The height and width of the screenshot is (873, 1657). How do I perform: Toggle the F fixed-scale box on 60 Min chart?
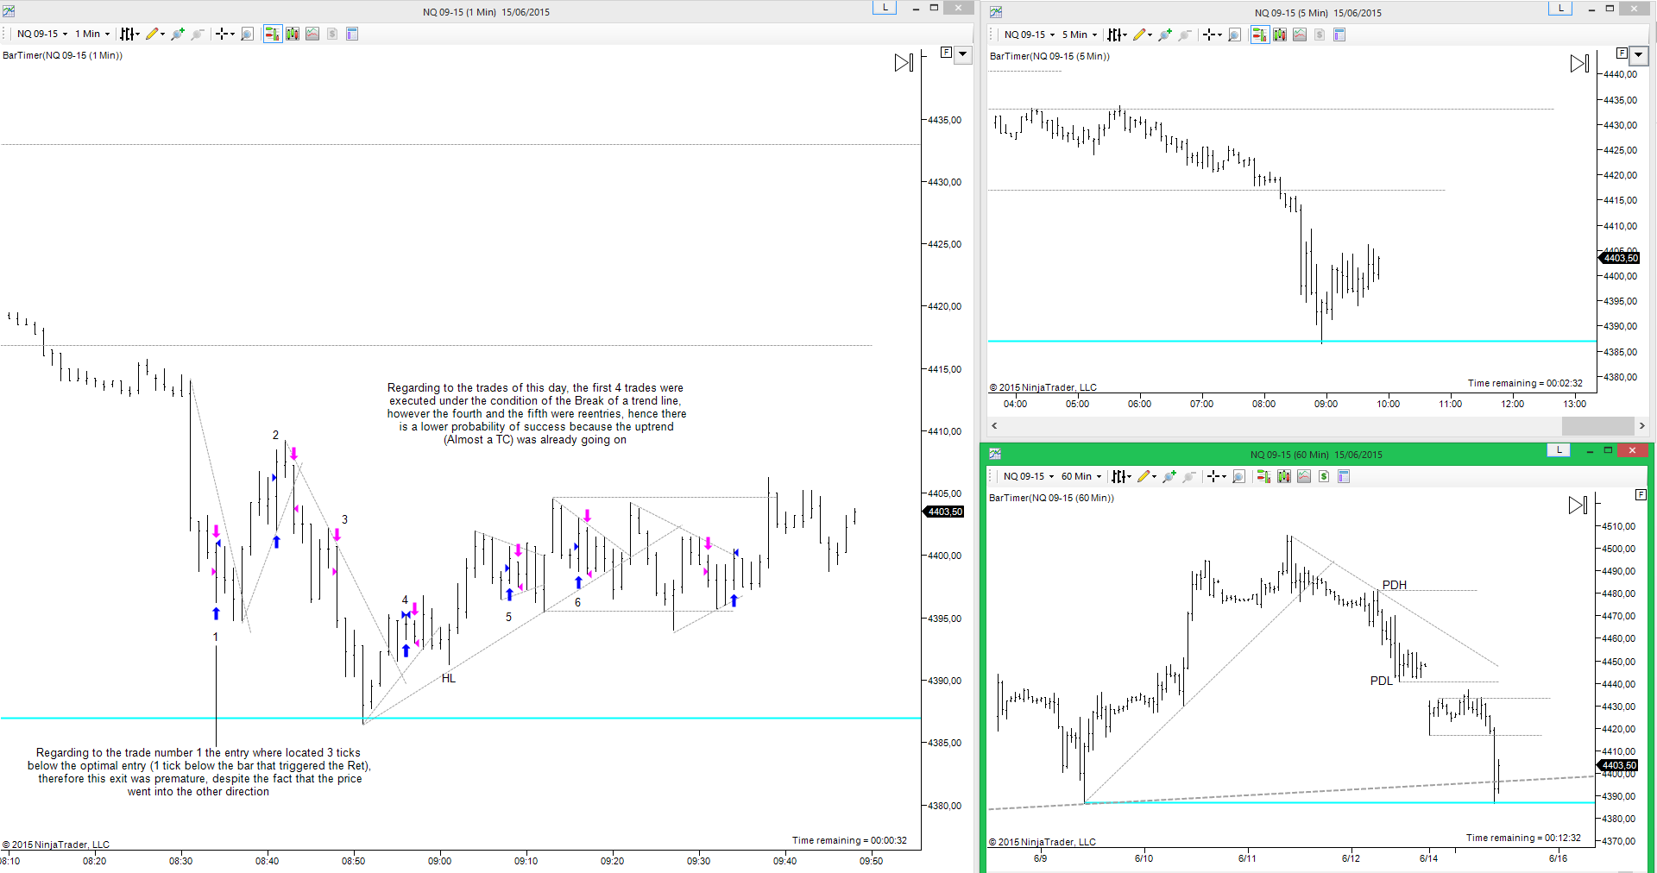(x=1641, y=495)
